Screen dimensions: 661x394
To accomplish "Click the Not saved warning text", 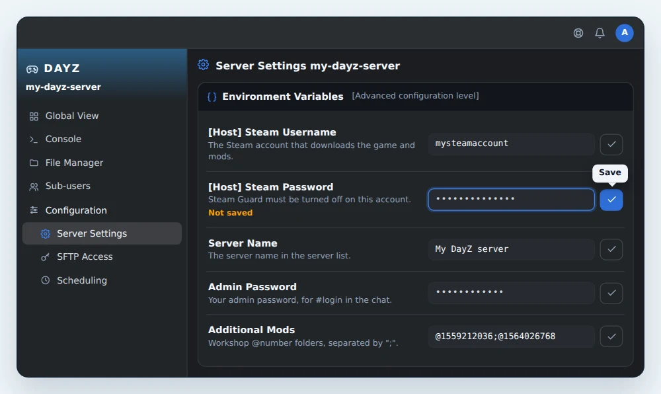I will pos(230,213).
